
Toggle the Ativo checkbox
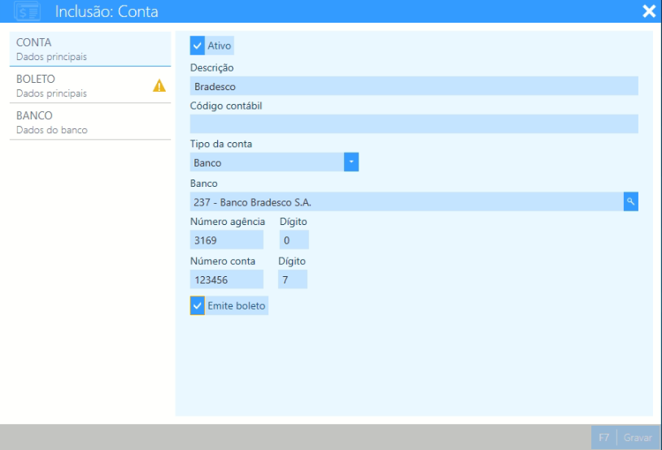coord(197,45)
